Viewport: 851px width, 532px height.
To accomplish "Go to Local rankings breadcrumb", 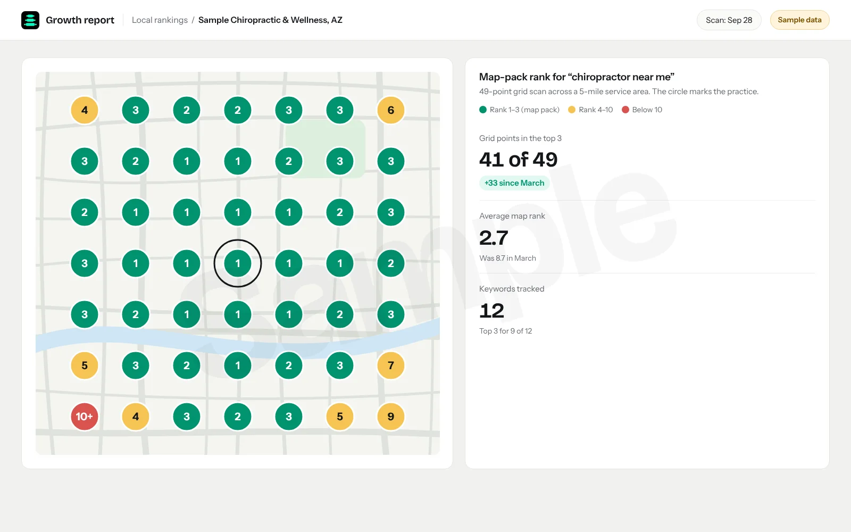I will [x=160, y=20].
